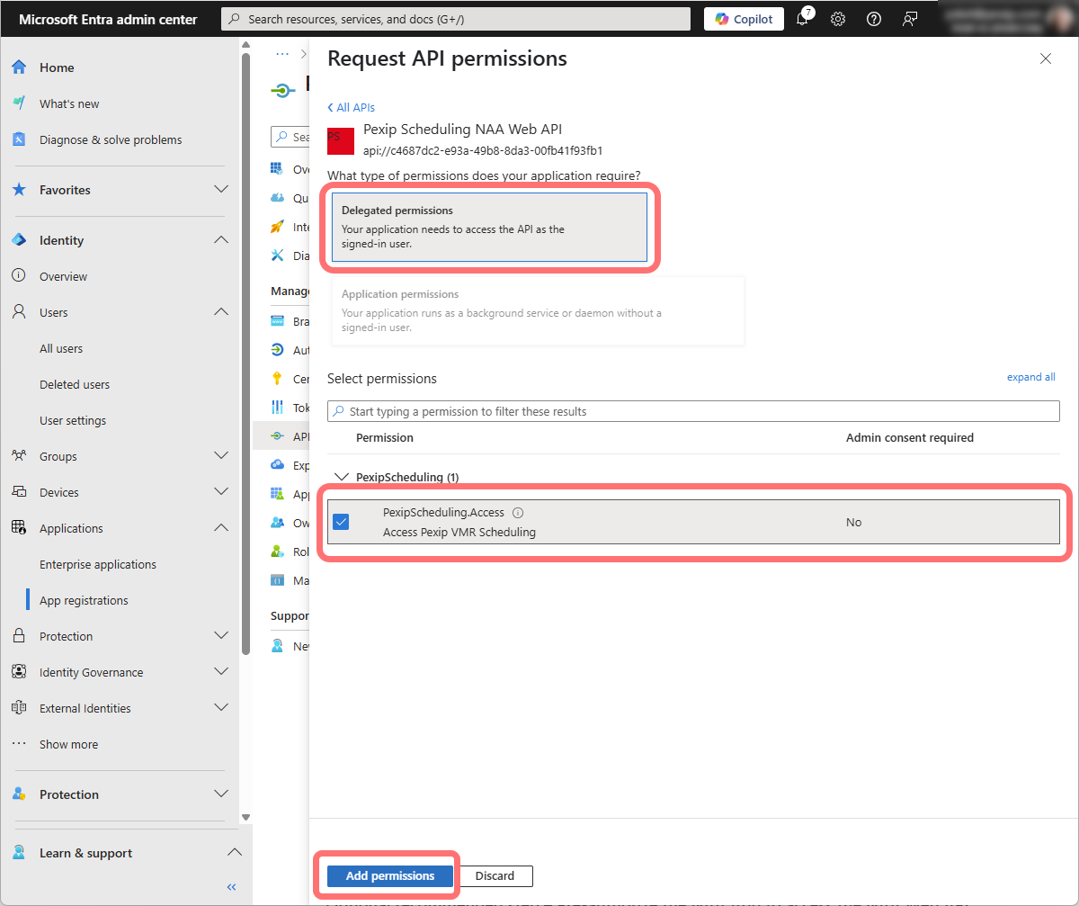The image size is (1079, 906).
Task: Expand the Groups section chevron
Action: 220,456
